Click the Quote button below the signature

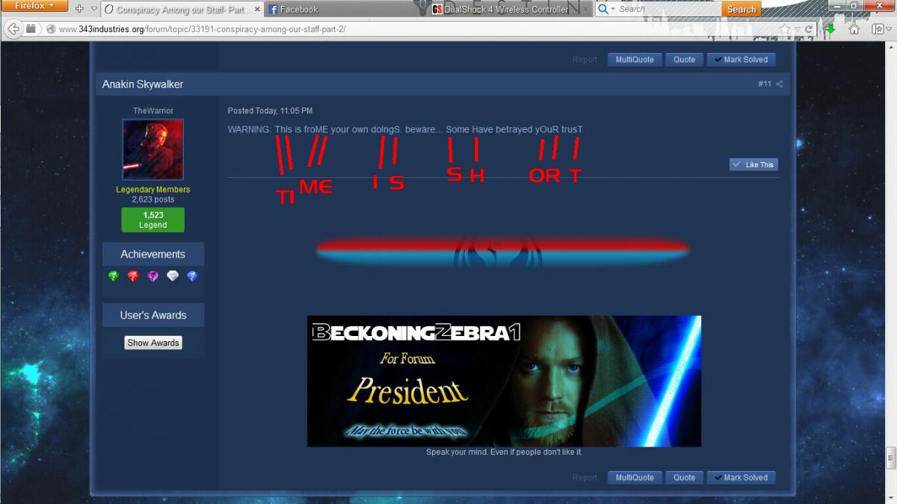pos(684,478)
